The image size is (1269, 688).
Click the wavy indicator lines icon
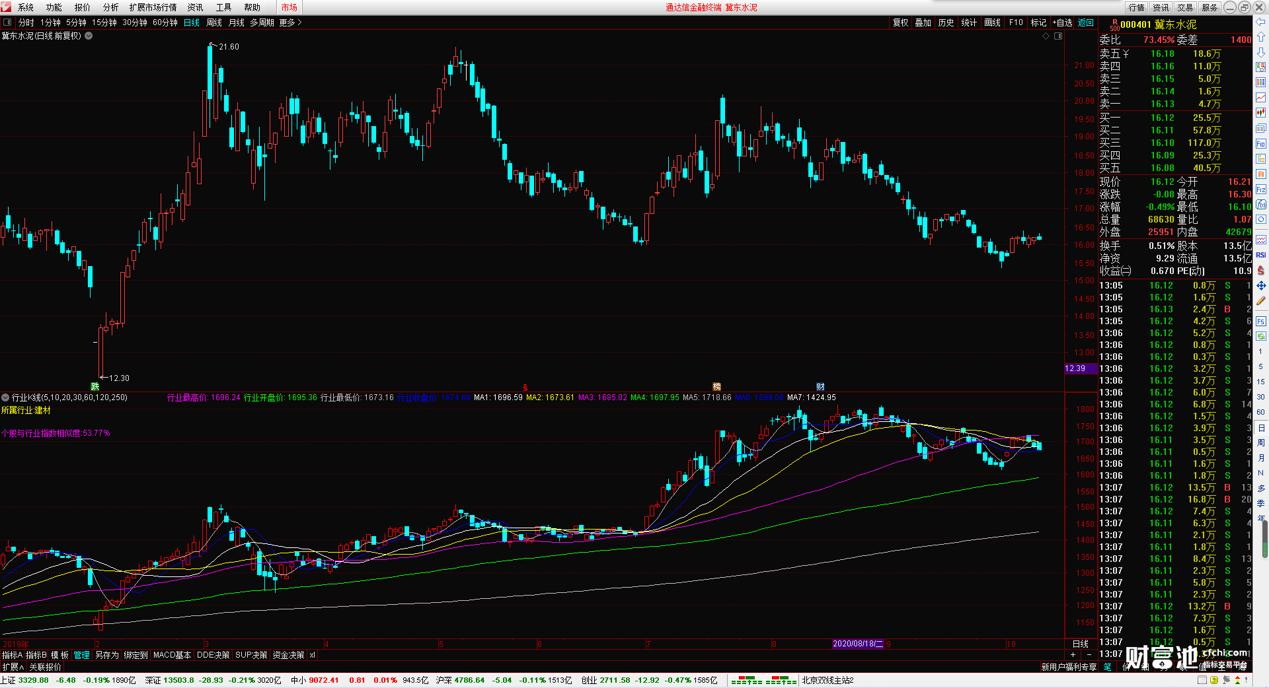click(x=1261, y=240)
